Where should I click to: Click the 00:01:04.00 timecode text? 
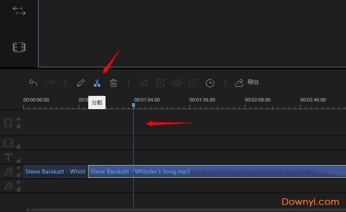(147, 100)
